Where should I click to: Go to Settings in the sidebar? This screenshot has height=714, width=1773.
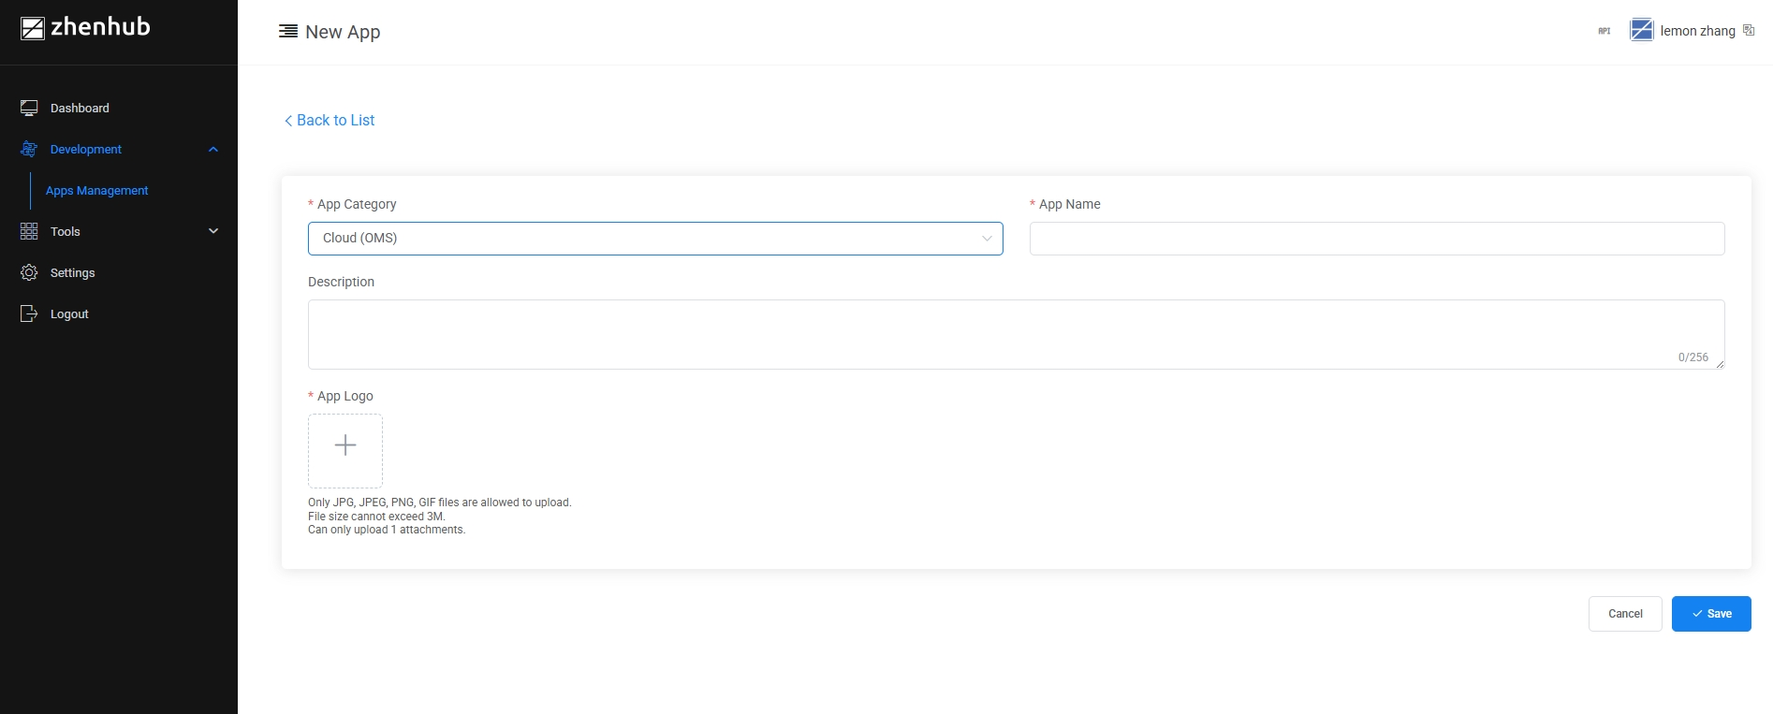click(x=73, y=273)
